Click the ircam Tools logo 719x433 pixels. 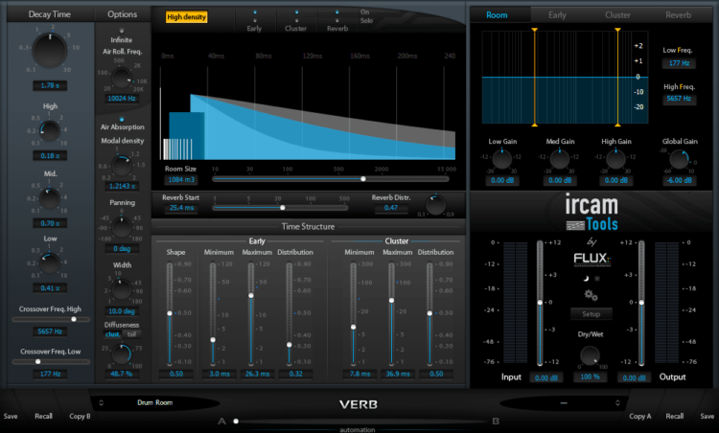[591, 212]
